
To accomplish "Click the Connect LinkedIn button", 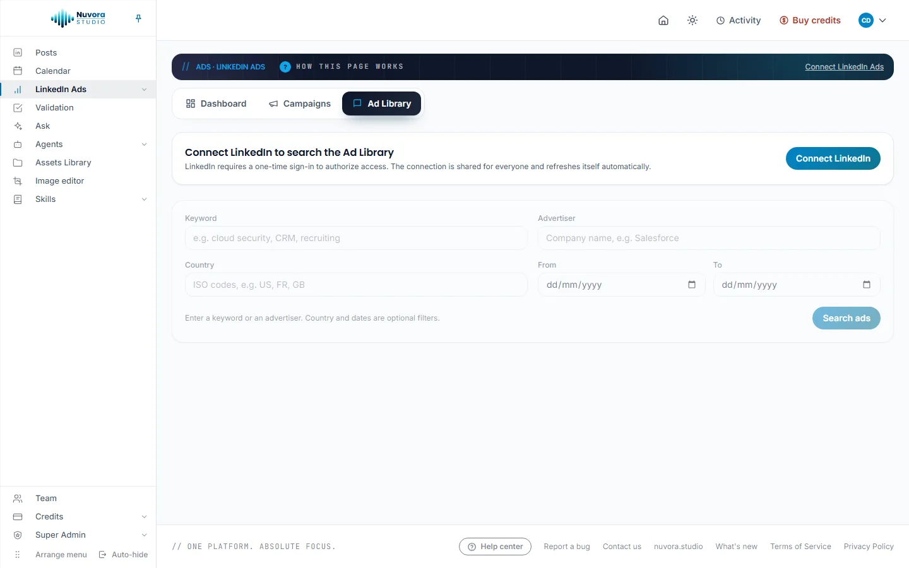I will [833, 158].
